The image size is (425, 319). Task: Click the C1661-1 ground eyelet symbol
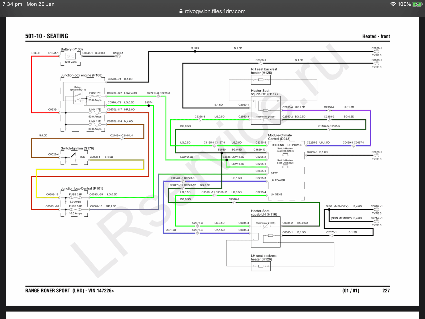coord(118,56)
